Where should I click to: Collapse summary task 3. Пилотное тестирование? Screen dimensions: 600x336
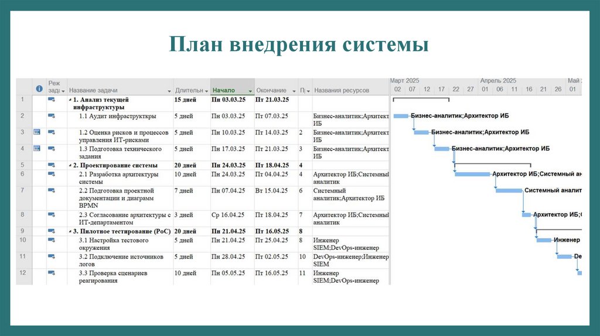[70, 232]
